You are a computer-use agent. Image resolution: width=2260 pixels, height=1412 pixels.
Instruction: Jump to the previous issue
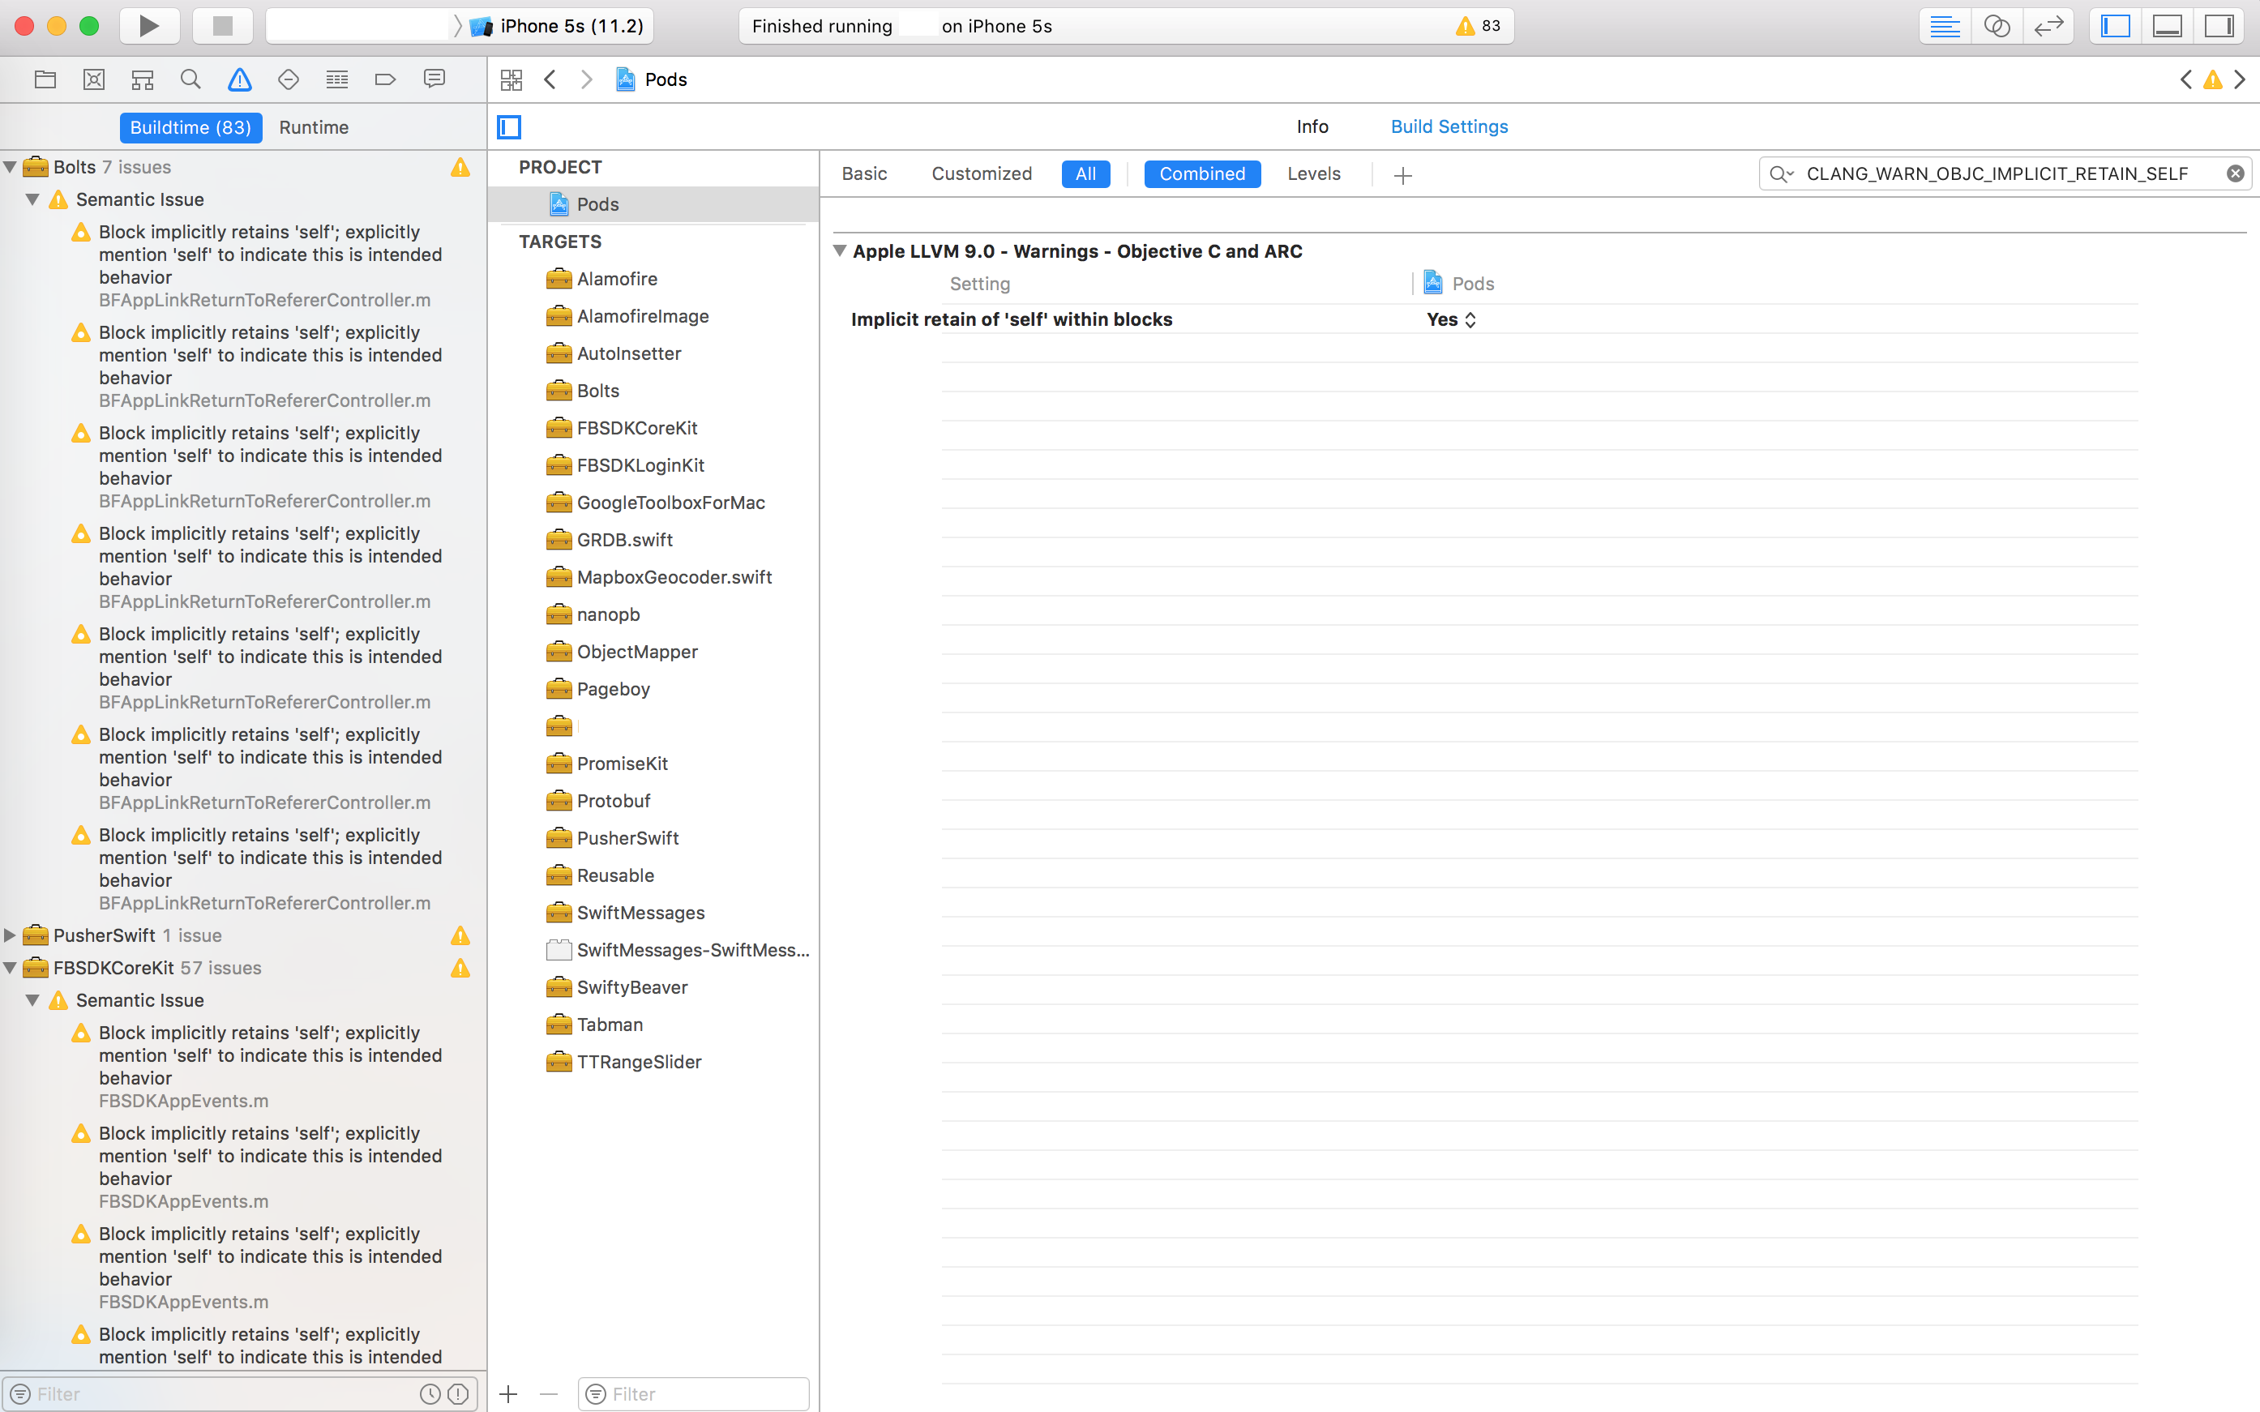[x=2186, y=79]
